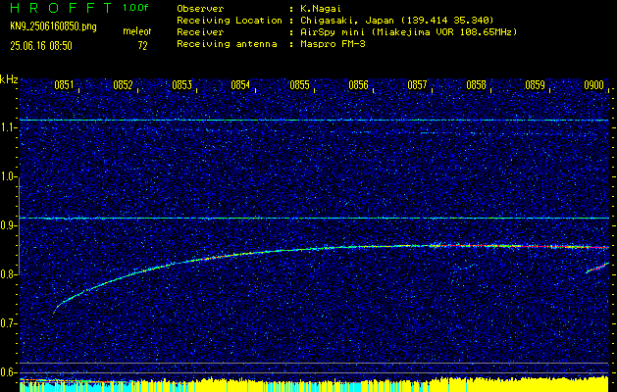
Task: Click the Receiving Location label
Action: point(230,20)
